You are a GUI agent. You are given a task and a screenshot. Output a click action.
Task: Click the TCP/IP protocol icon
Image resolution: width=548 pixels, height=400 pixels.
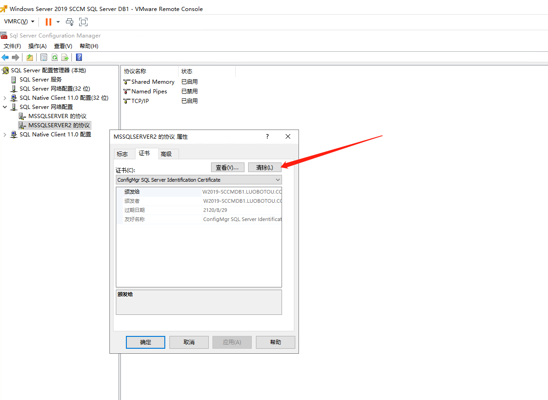[x=126, y=101]
